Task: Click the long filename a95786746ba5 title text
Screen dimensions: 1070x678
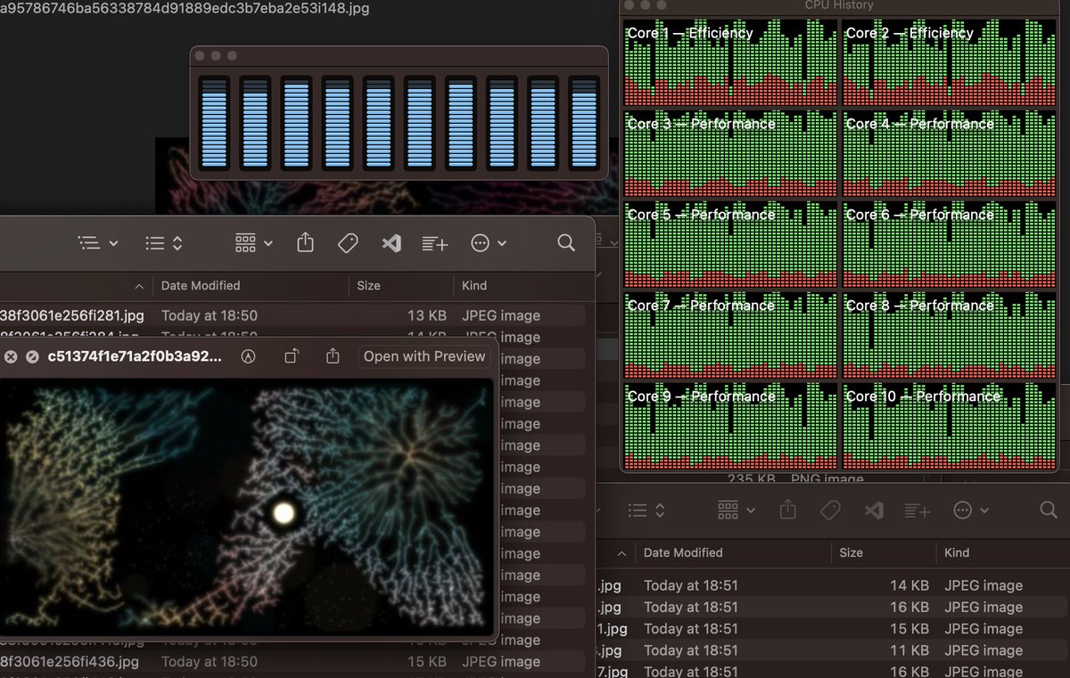Action: [185, 8]
